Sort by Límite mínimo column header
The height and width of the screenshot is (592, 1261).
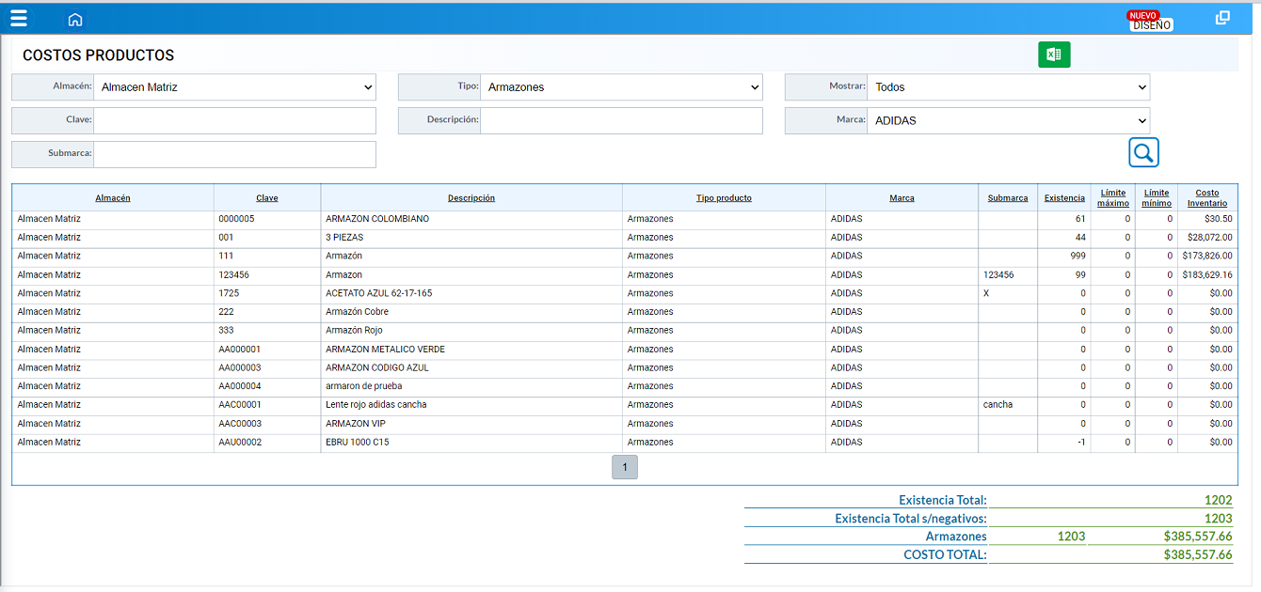pos(1157,198)
